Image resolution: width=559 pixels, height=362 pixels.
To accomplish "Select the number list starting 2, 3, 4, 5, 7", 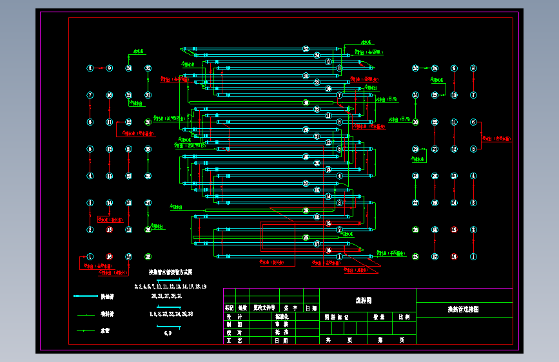I will (x=170, y=287).
